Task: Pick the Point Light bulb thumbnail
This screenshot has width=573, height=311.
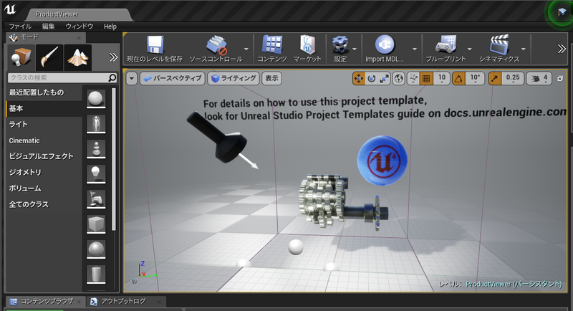Action: (96, 174)
